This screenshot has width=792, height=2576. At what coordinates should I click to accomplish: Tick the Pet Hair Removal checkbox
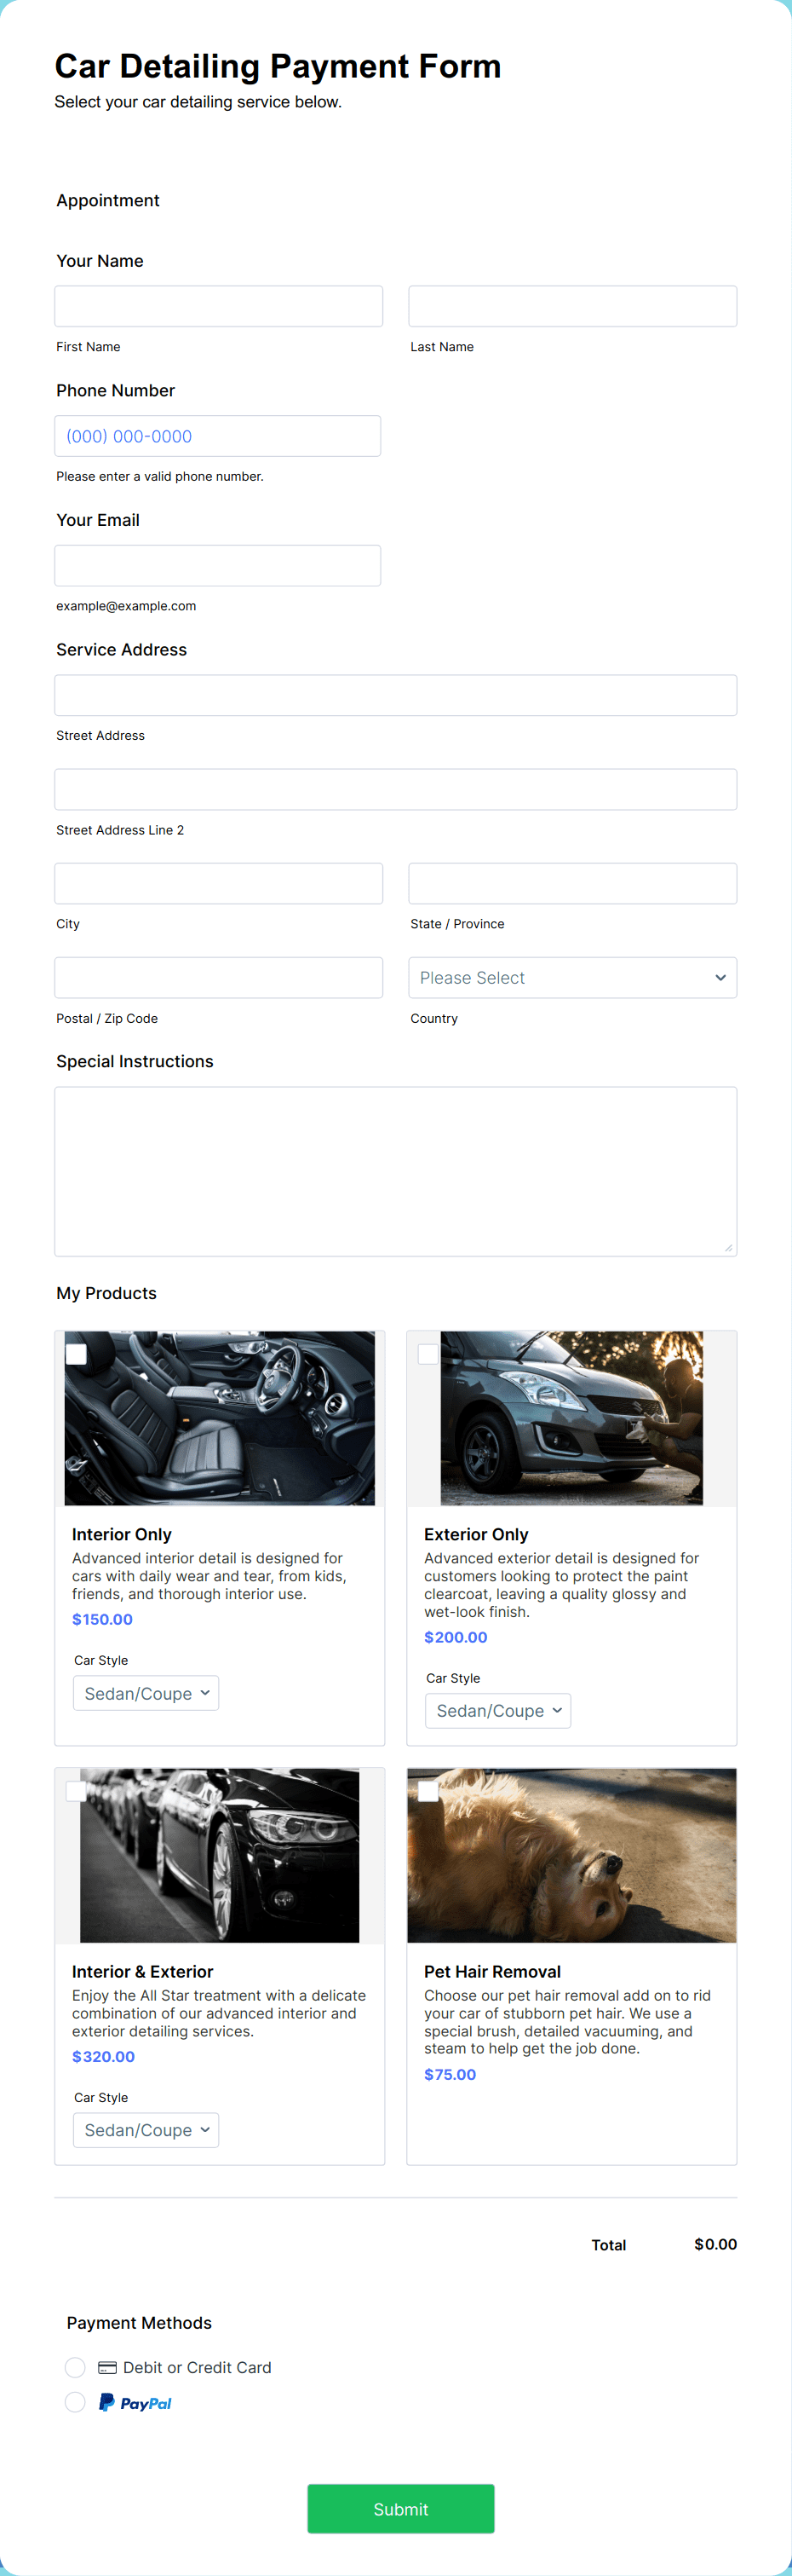pos(428,1790)
